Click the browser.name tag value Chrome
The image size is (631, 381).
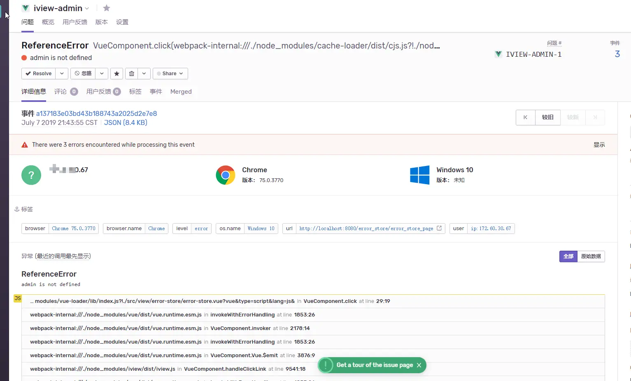(x=156, y=229)
